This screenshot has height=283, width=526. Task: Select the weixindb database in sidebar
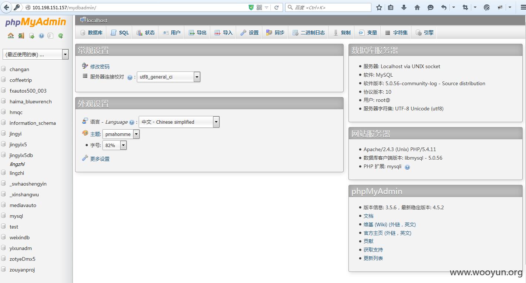[x=20, y=237]
